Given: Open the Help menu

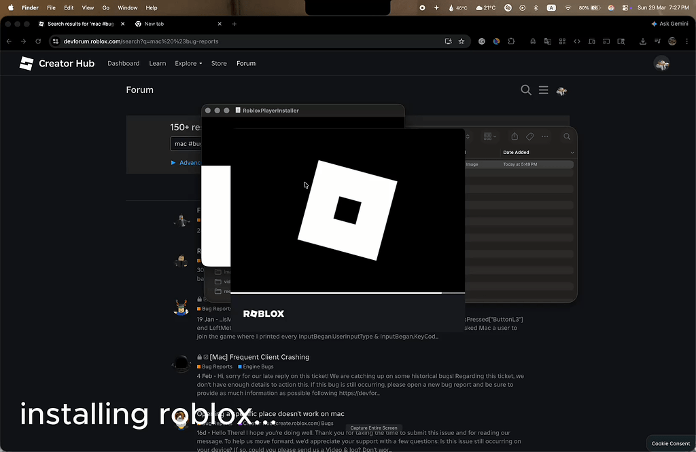Looking at the screenshot, I should click(x=152, y=7).
